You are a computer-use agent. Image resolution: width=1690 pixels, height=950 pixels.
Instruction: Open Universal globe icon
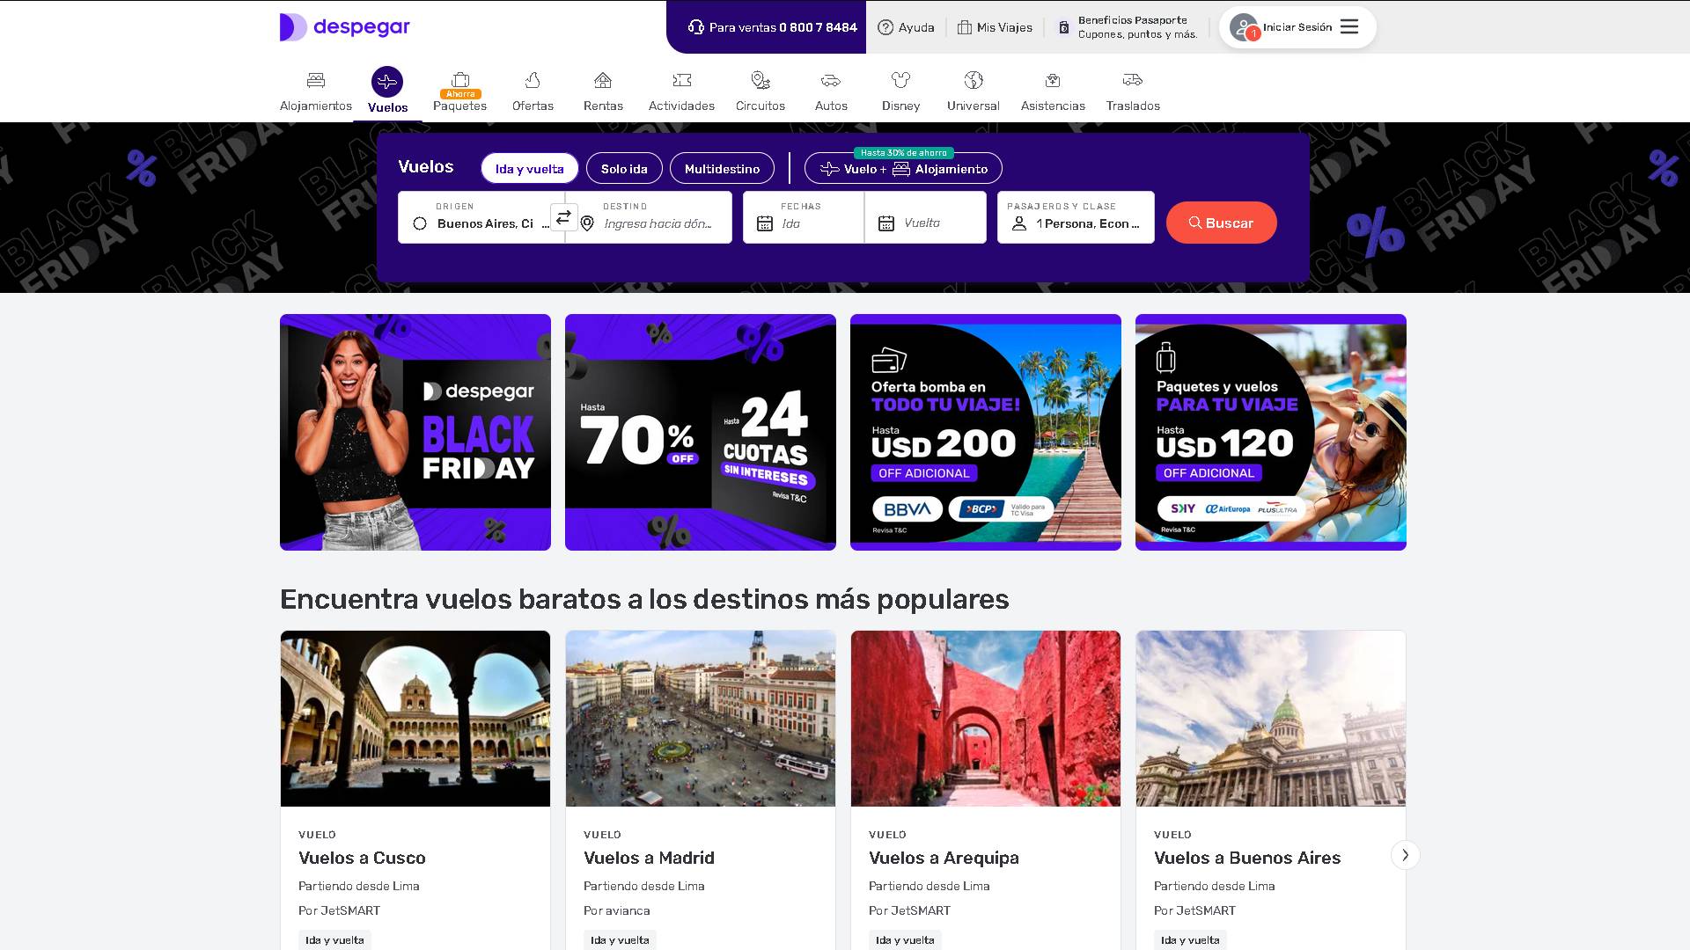coord(974,80)
